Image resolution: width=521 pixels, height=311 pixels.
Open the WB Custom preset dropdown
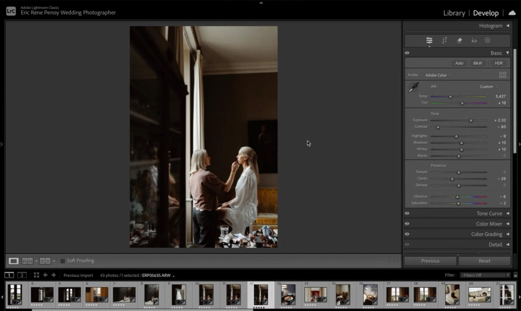[x=489, y=87]
